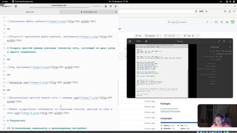Click the Pin repository button
The width and height of the screenshot is (237, 133).
point(138,36)
